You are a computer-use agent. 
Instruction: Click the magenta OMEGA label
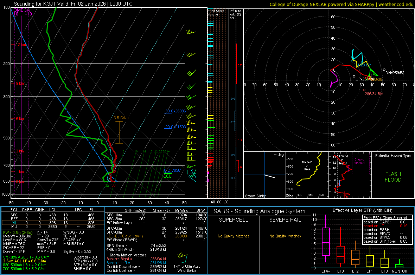(22, 10)
